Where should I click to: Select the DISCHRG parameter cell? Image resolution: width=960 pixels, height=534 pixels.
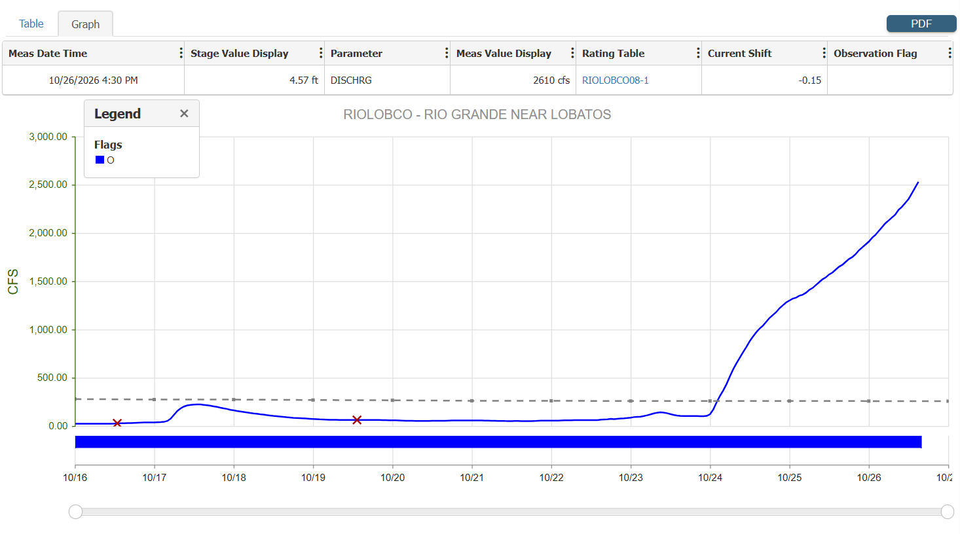(x=387, y=80)
